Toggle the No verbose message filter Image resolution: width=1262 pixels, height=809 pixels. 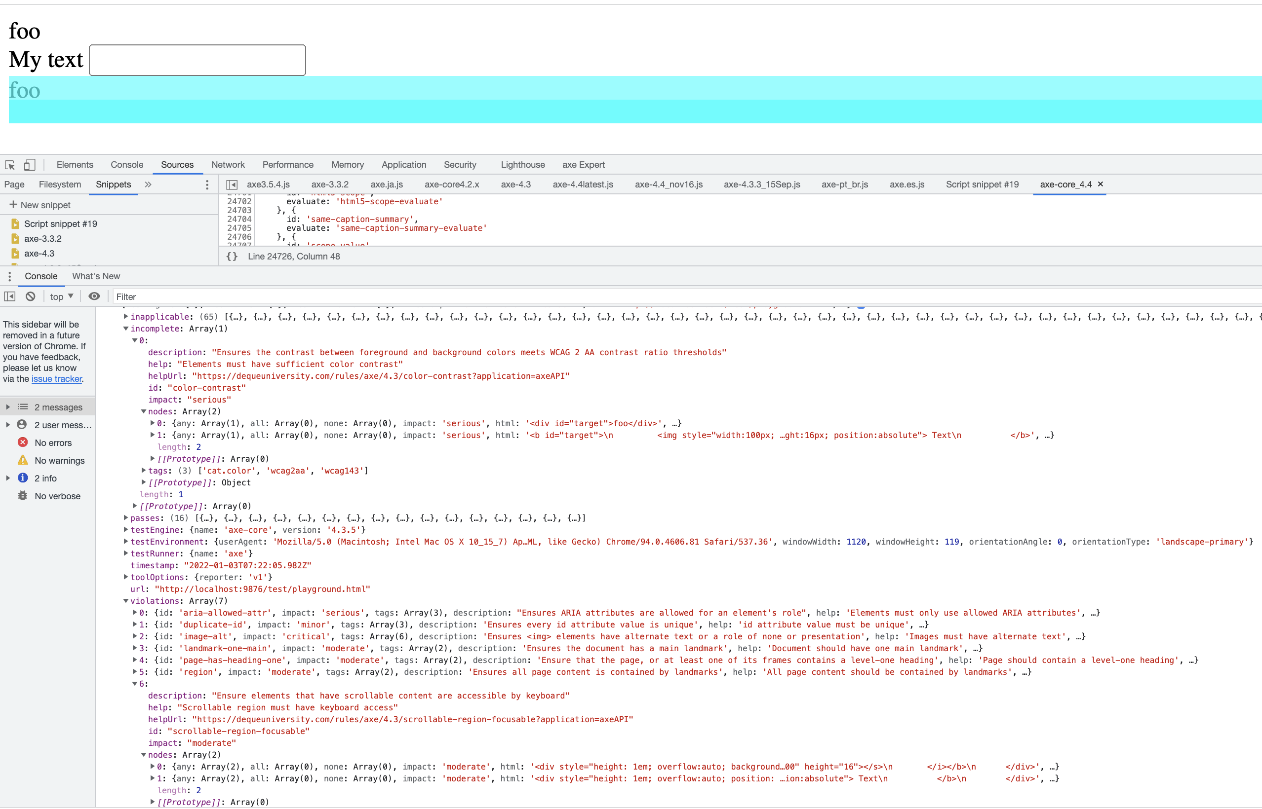click(58, 495)
